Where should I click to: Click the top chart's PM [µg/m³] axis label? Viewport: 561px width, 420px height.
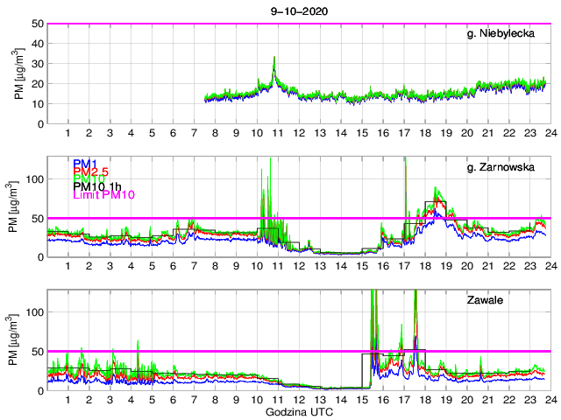(19, 73)
